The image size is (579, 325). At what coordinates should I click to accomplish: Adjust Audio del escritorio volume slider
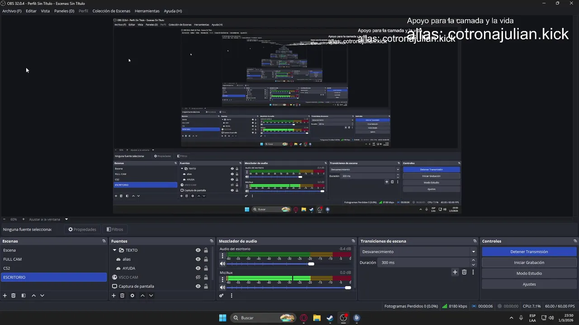311,264
